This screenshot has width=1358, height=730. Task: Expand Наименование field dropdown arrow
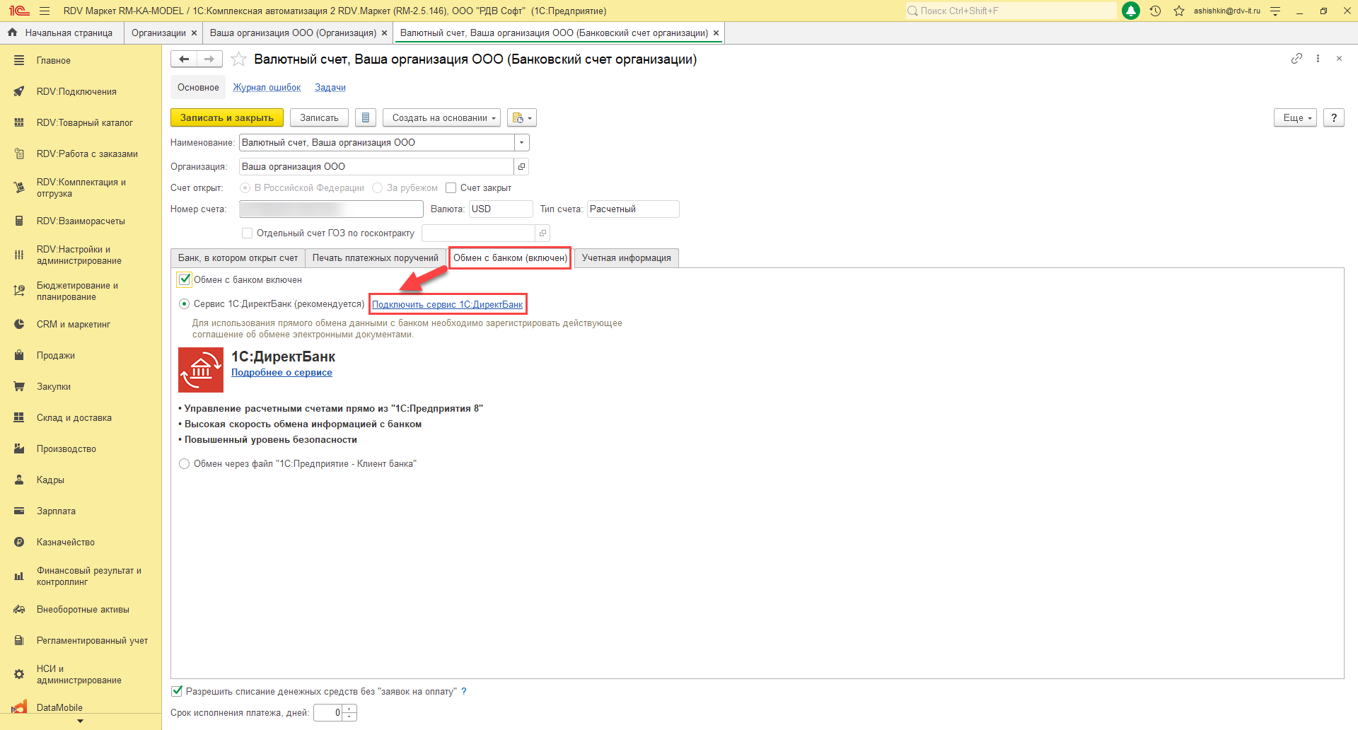pyautogui.click(x=522, y=143)
